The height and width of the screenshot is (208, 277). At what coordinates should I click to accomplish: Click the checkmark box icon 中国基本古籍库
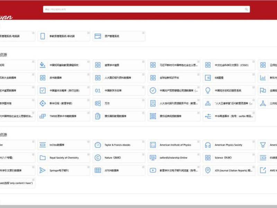(43, 90)
